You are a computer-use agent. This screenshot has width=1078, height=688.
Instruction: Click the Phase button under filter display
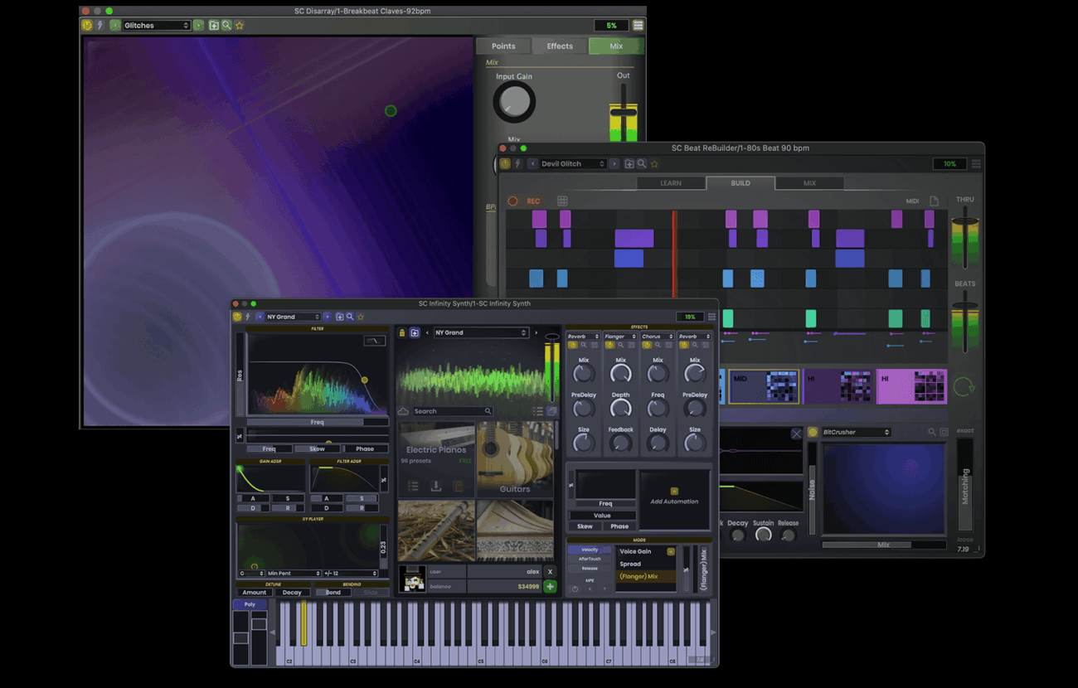click(365, 448)
